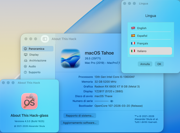
Task: Open the Display sidebar section
Action: tap(38, 55)
